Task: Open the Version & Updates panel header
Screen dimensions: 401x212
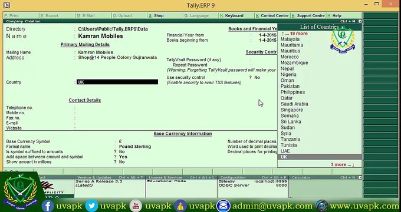Action: (x=110, y=177)
